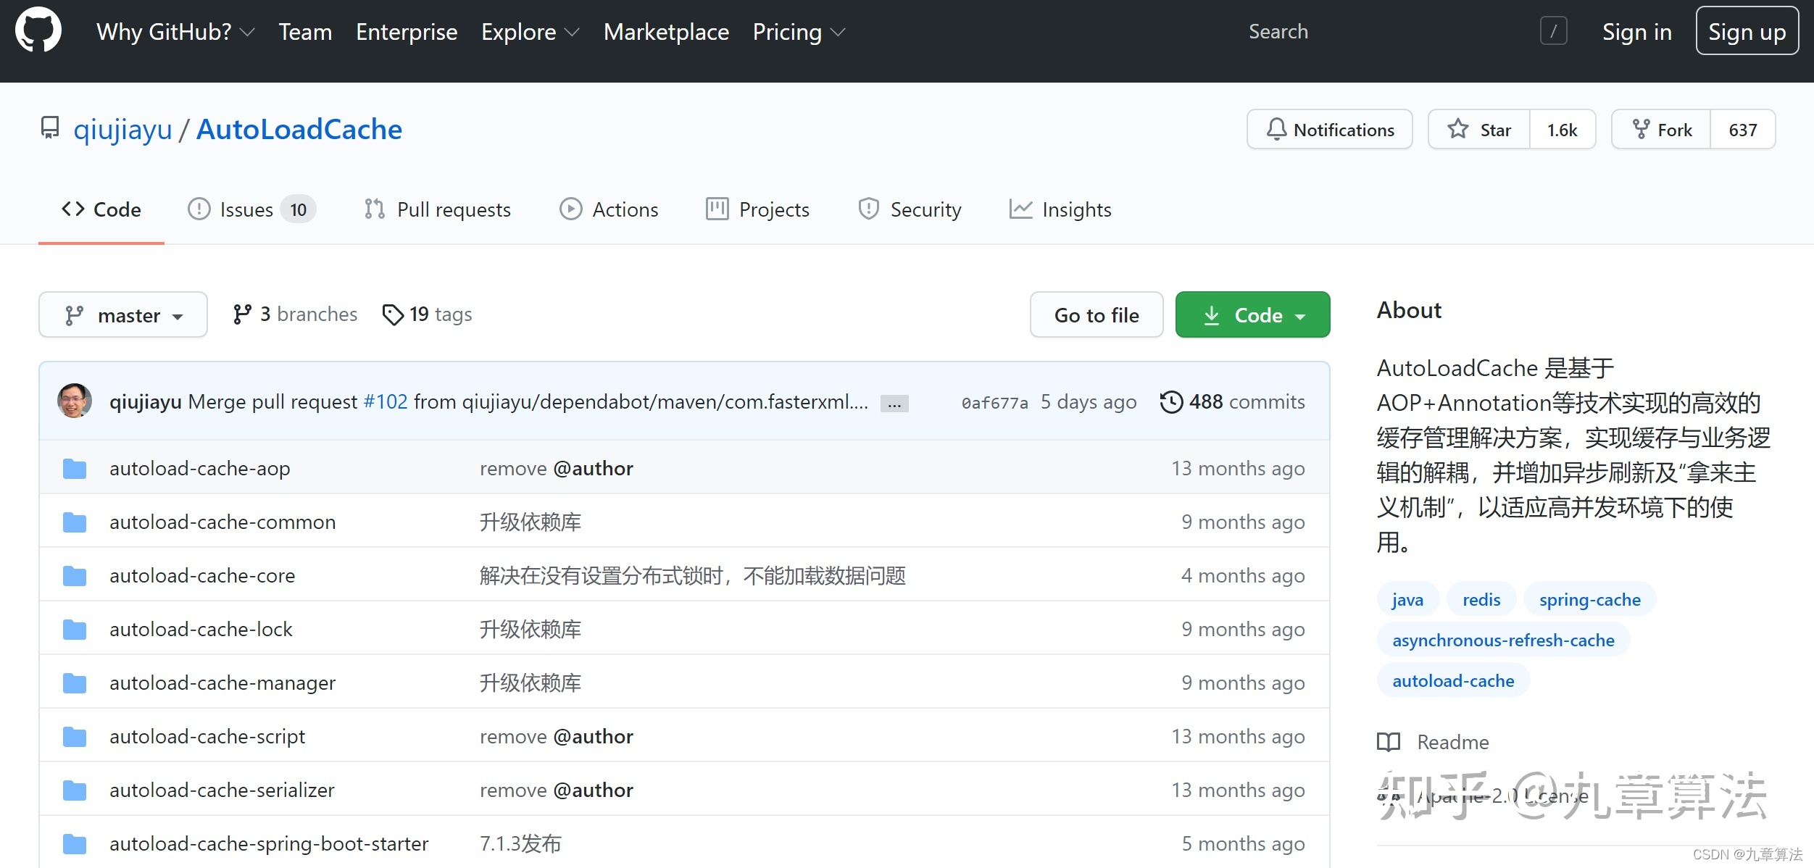Expand commit message ellipsis button

point(894,404)
